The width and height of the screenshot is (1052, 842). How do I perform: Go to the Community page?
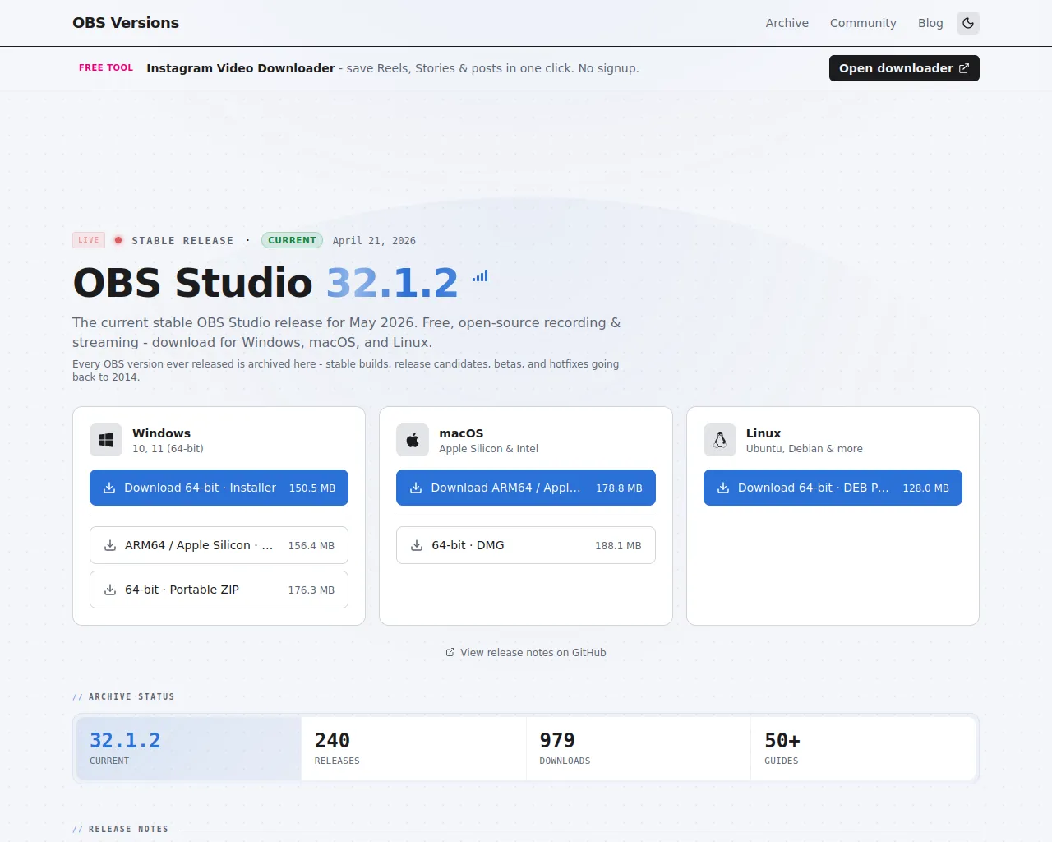pos(863,23)
